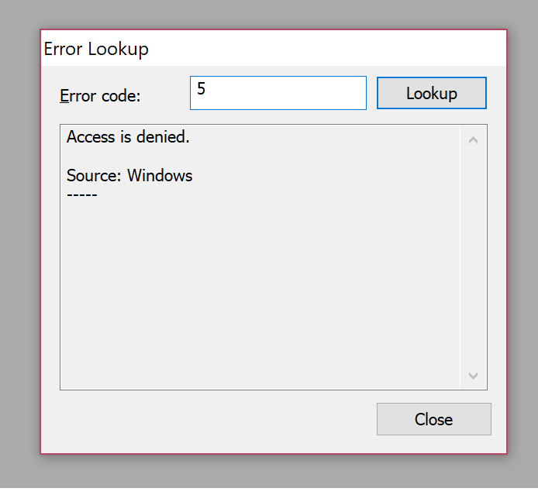Click the word 'Access' in the results
The width and height of the screenshot is (538, 495).
click(91, 137)
